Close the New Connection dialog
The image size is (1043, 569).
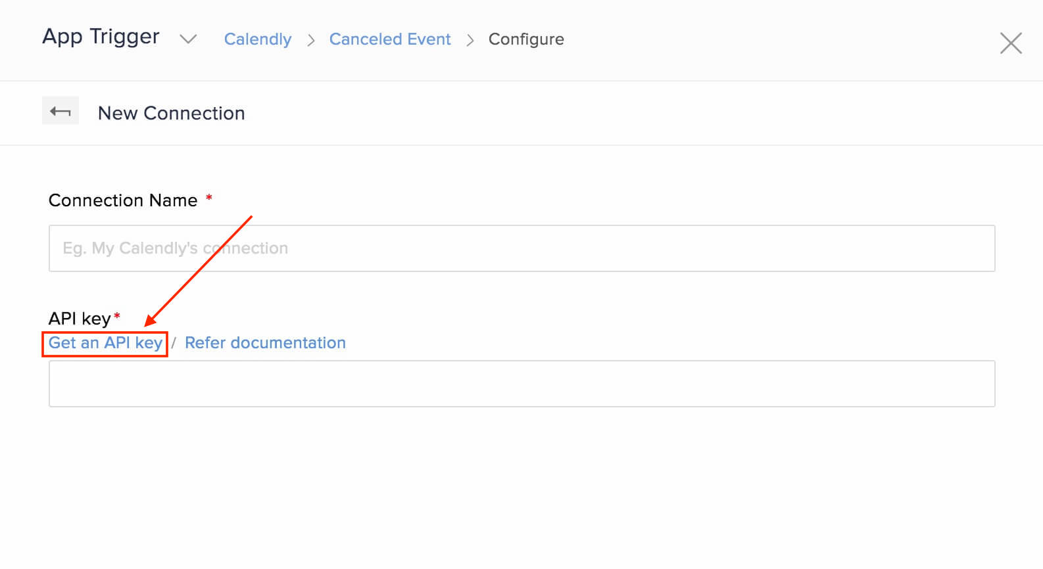click(x=1010, y=43)
